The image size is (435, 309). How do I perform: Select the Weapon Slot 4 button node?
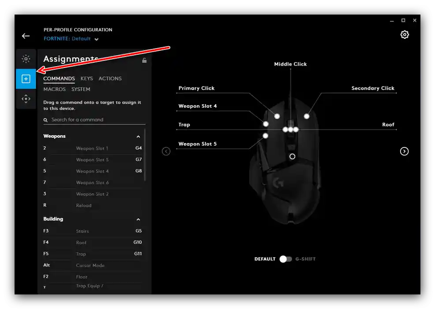point(266,124)
